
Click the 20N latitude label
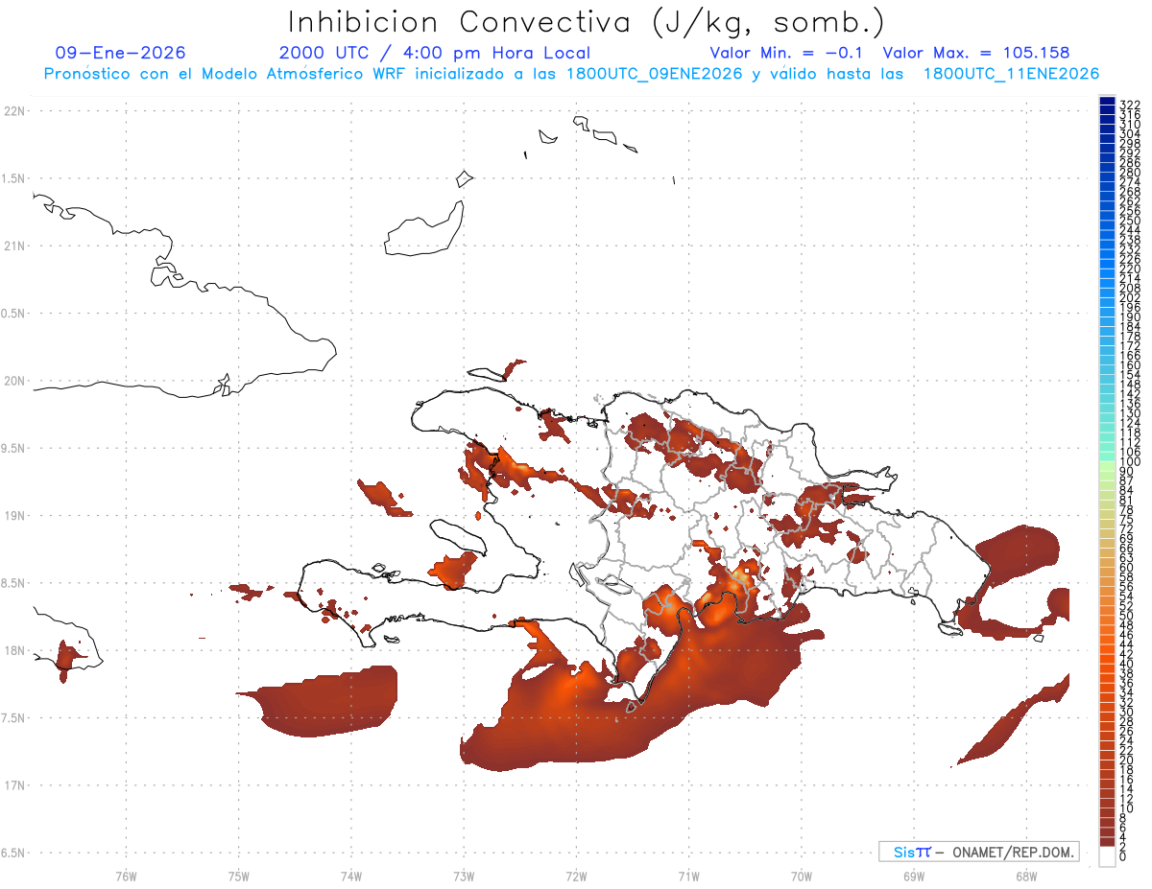[14, 381]
